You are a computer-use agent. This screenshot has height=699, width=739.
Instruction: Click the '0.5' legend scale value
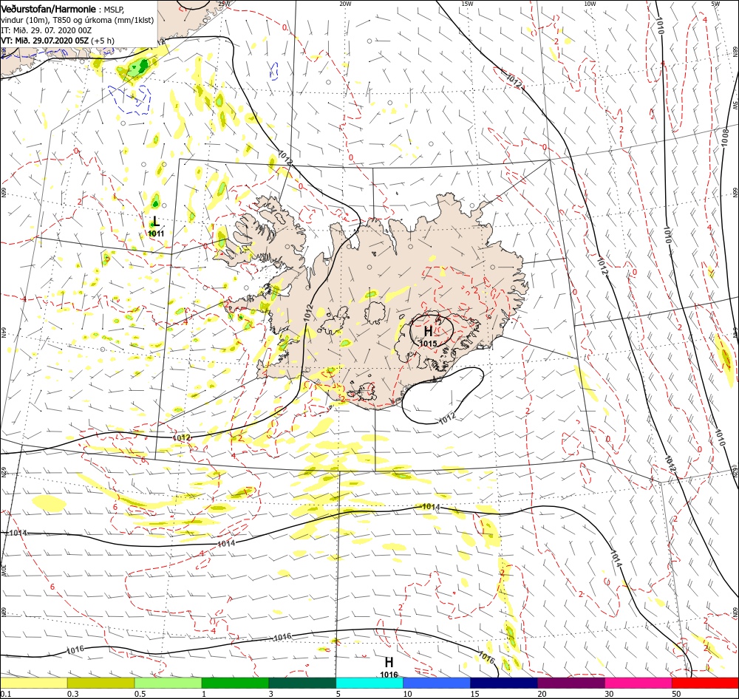(x=140, y=694)
